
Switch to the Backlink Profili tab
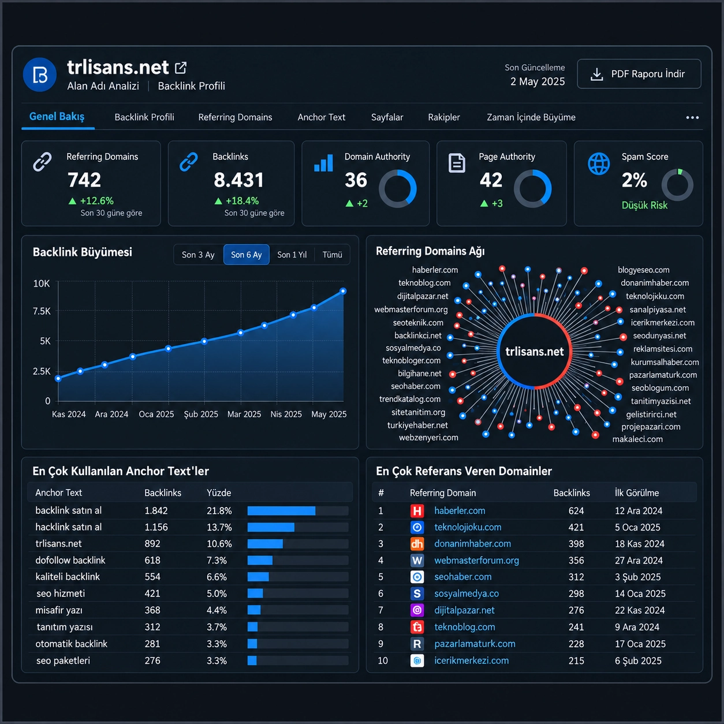pyautogui.click(x=144, y=117)
